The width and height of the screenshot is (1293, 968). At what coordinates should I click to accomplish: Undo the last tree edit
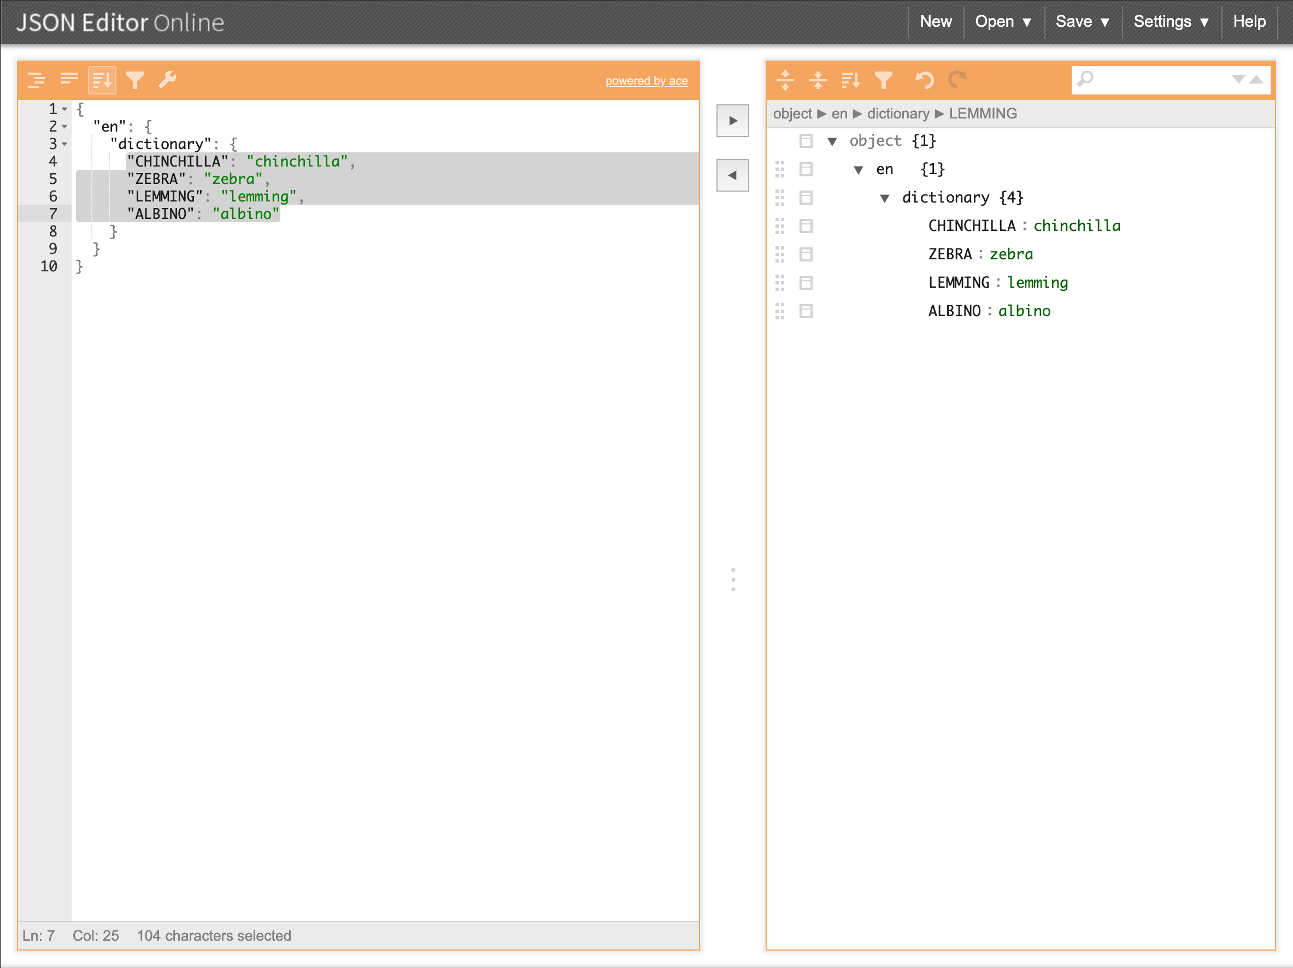pyautogui.click(x=925, y=81)
